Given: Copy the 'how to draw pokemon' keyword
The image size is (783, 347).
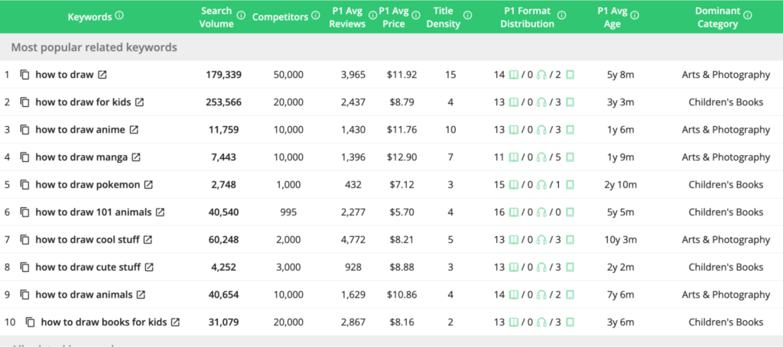Looking at the screenshot, I should pos(24,185).
